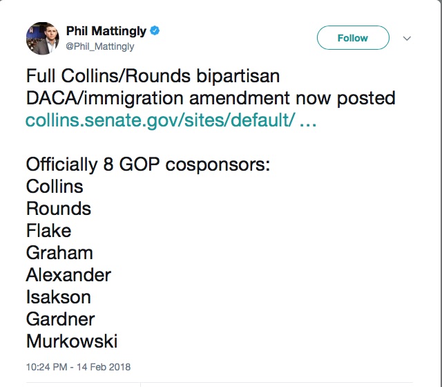Click the name Isakson in the list

click(x=59, y=296)
